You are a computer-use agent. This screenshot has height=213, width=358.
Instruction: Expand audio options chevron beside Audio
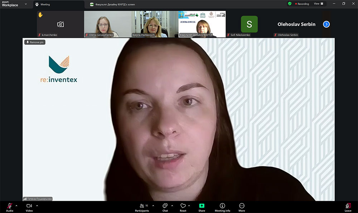(16, 205)
